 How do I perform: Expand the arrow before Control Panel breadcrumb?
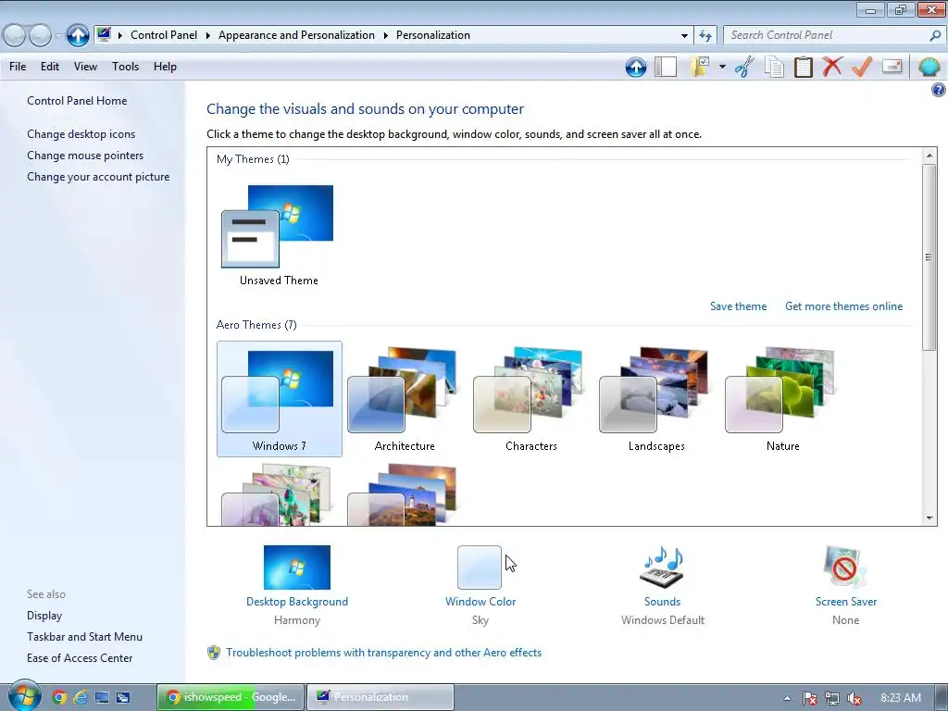click(119, 35)
